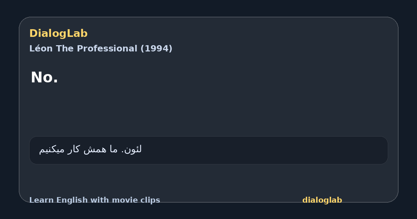Click the year (1994) in the title

click(x=156, y=49)
